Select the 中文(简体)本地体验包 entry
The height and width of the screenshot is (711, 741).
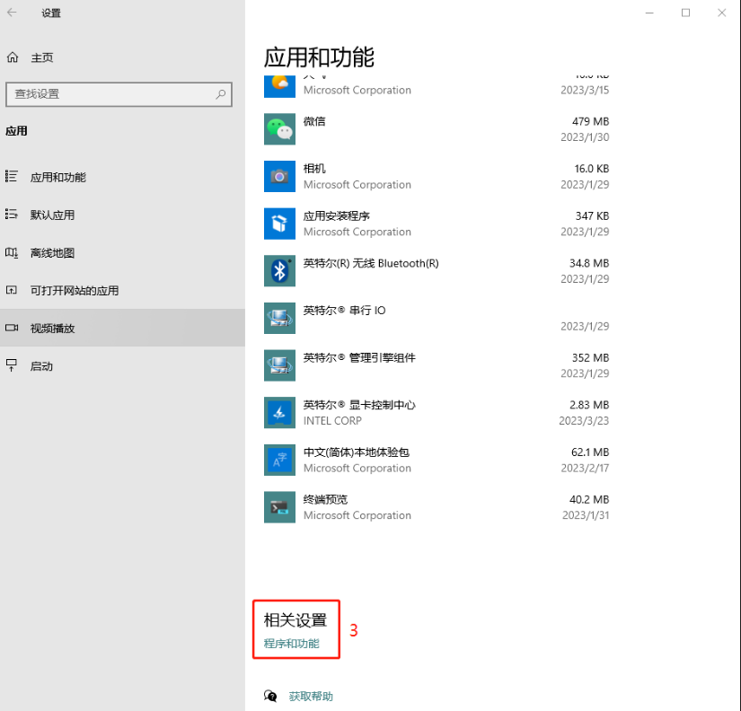click(357, 452)
